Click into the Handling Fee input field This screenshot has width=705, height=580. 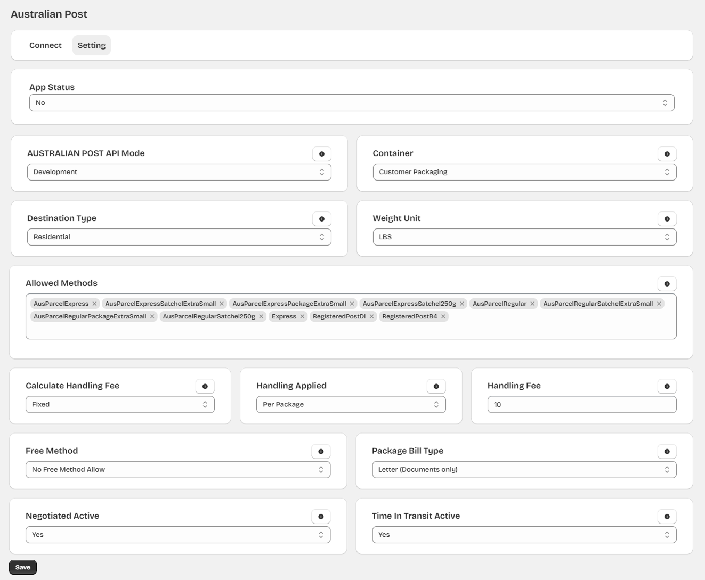(x=581, y=405)
